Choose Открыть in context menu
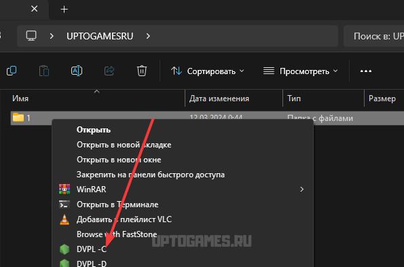 (x=94, y=130)
